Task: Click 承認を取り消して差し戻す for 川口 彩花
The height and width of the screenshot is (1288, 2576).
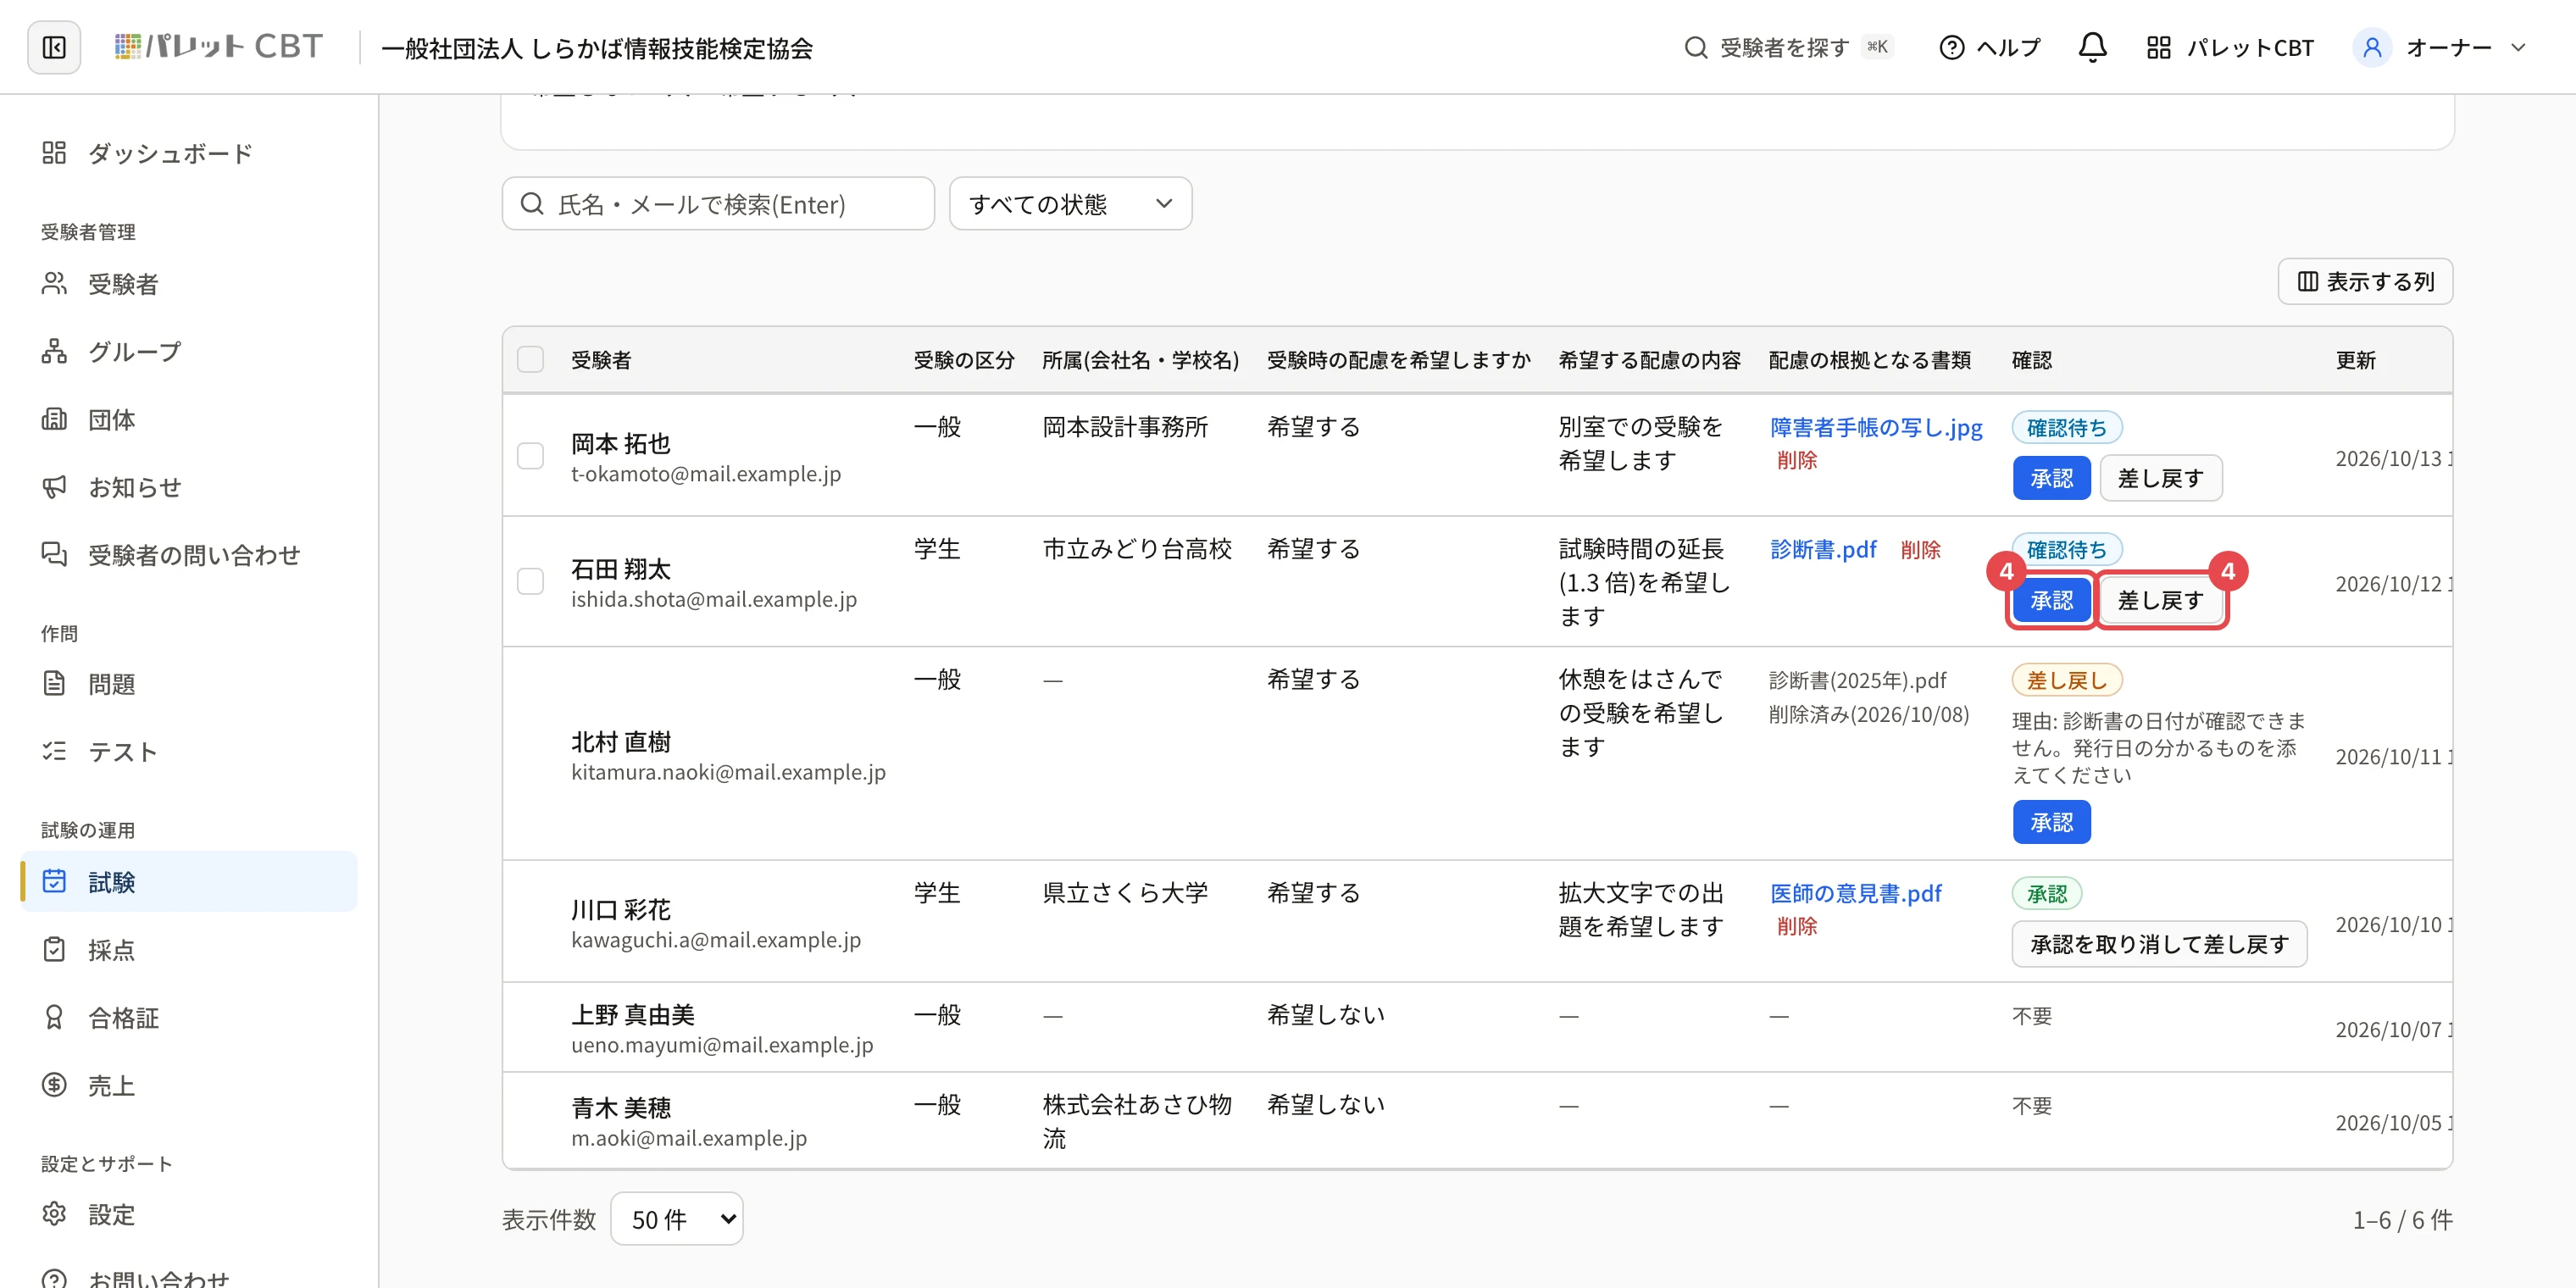Action: [x=2159, y=944]
